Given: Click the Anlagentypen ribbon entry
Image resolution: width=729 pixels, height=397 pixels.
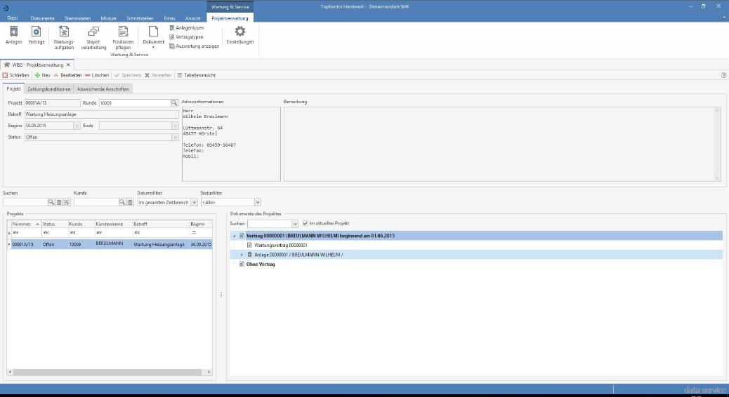Looking at the screenshot, I should [187, 27].
